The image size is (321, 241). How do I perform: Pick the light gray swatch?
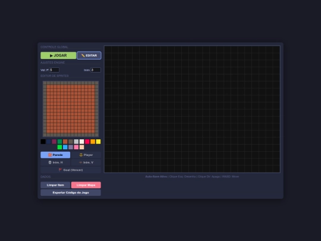pos(76,142)
